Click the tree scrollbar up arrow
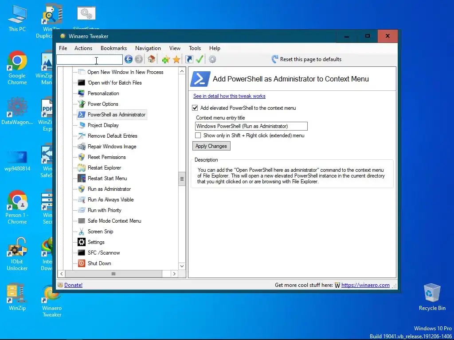Image resolution: width=454 pixels, height=340 pixels. pyautogui.click(x=182, y=71)
